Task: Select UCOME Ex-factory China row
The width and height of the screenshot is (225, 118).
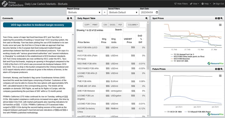Action: click(x=111, y=110)
